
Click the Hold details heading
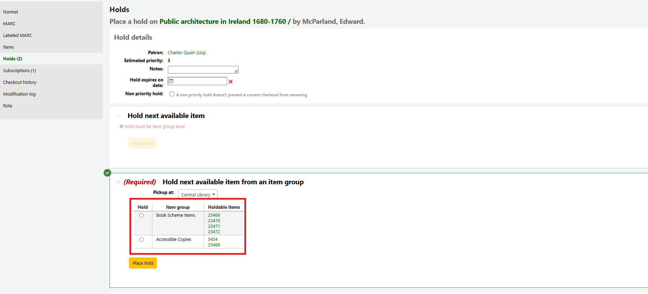point(133,37)
